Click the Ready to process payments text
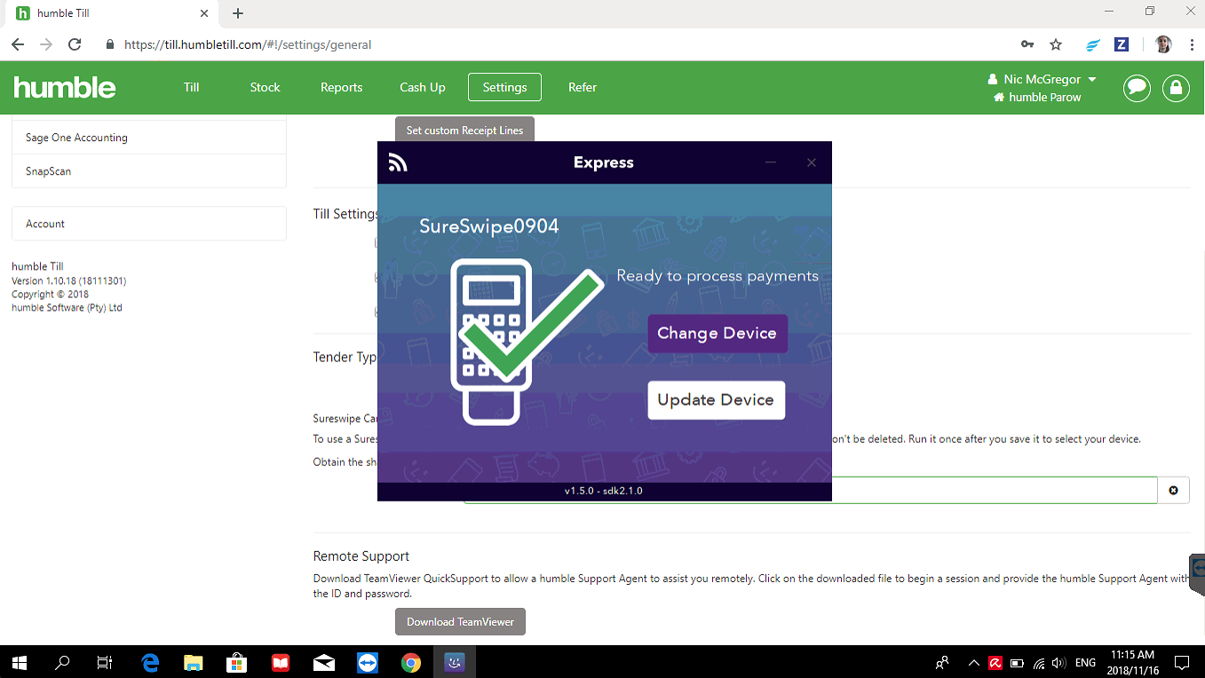 (x=717, y=276)
